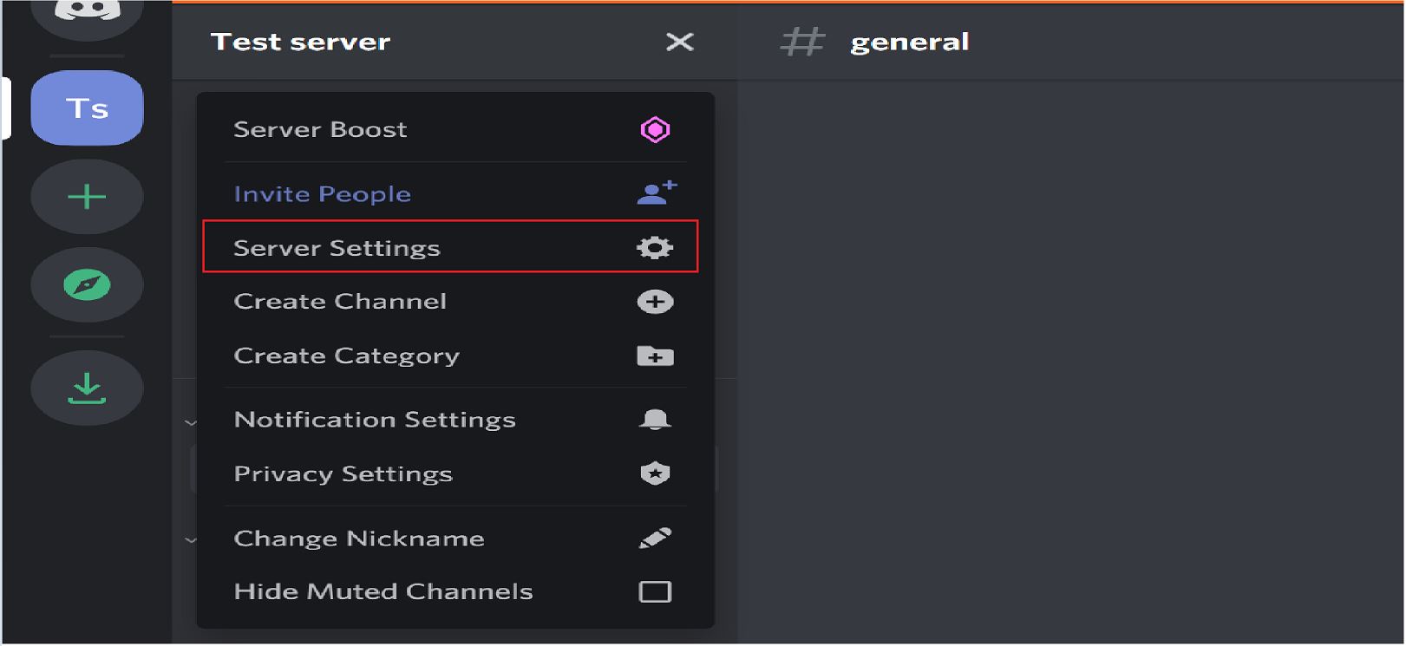Click the Invite People person-plus icon
Image resolution: width=1406 pixels, height=646 pixels.
[x=657, y=192]
